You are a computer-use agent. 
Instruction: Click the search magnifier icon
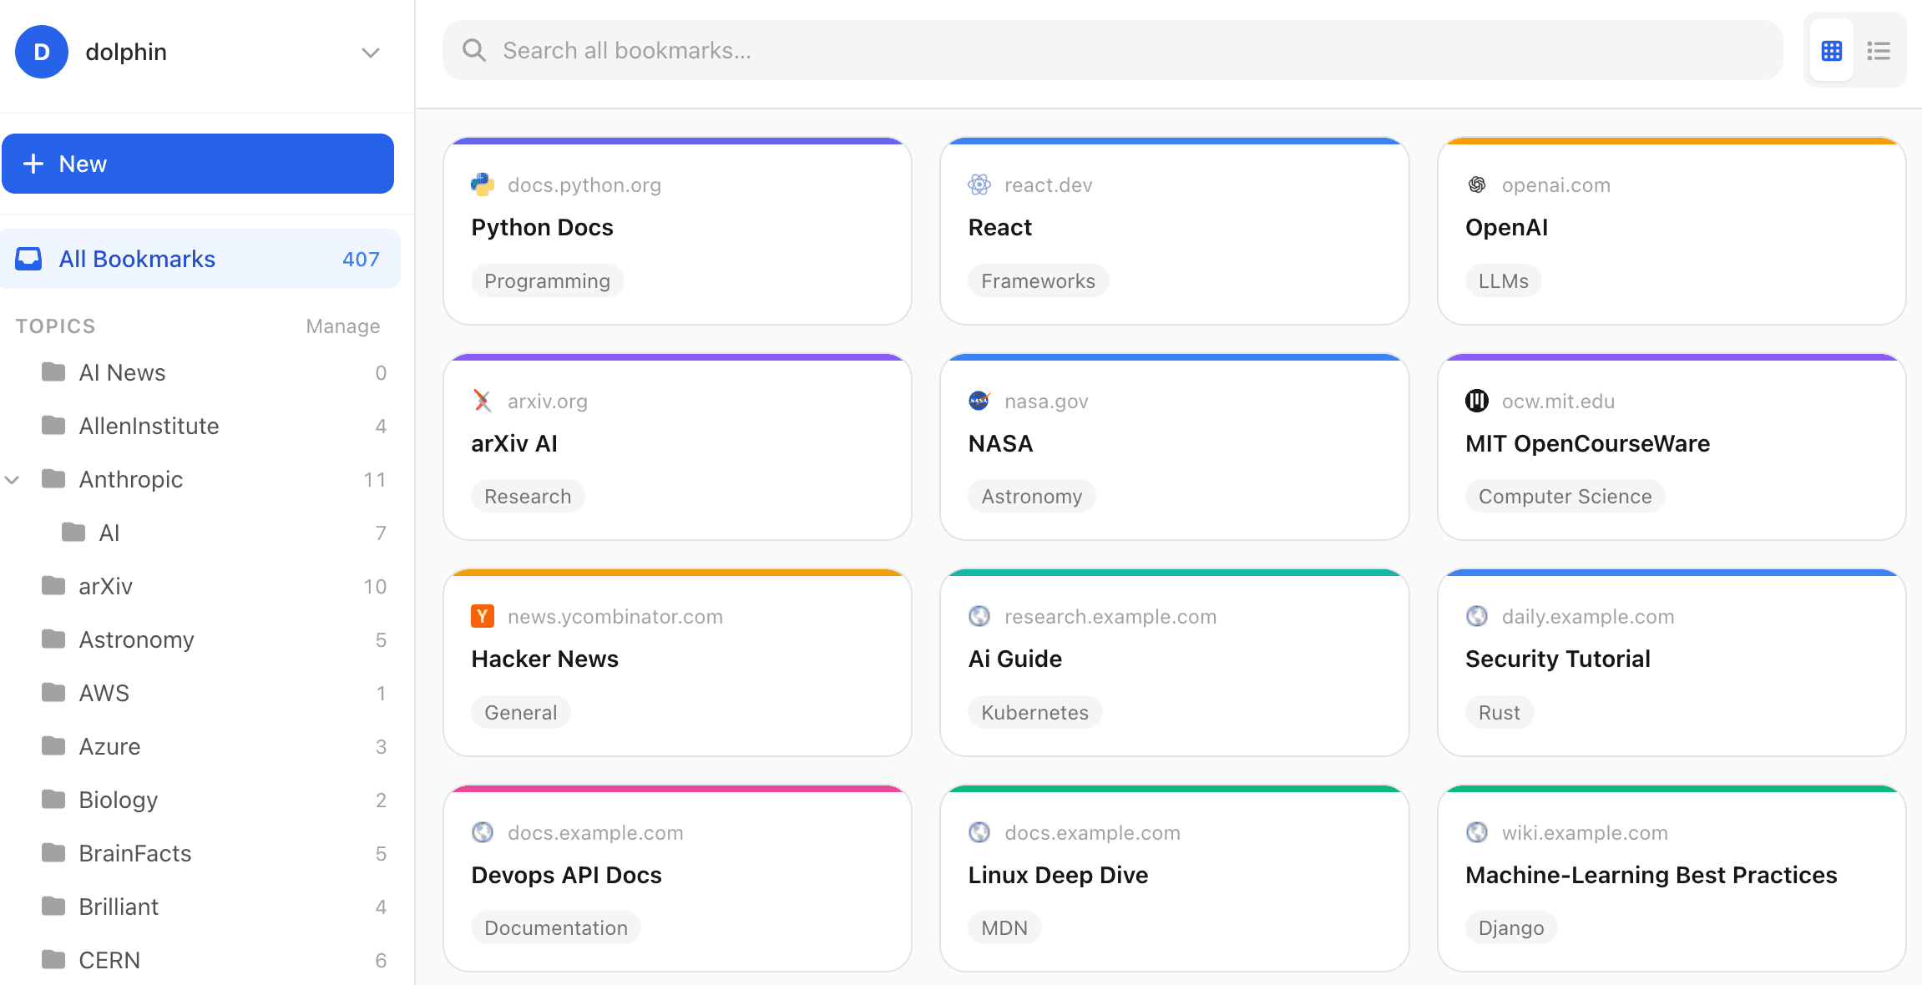(474, 50)
